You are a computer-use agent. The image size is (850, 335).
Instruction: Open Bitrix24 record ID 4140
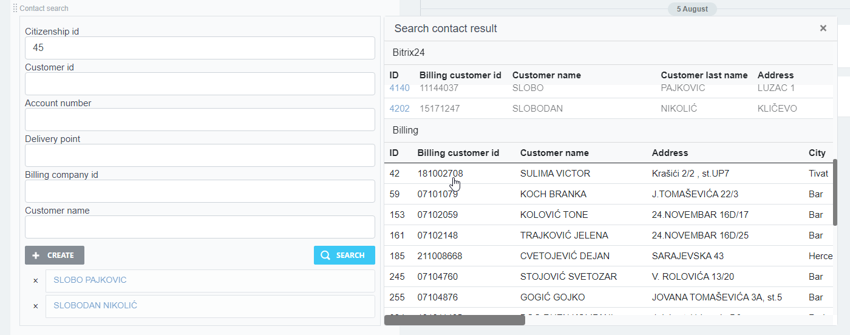click(399, 88)
